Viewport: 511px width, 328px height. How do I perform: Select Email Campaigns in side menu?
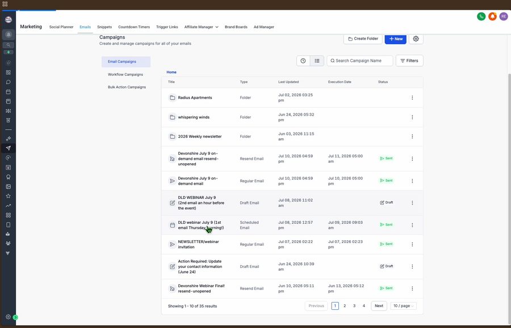point(126,62)
